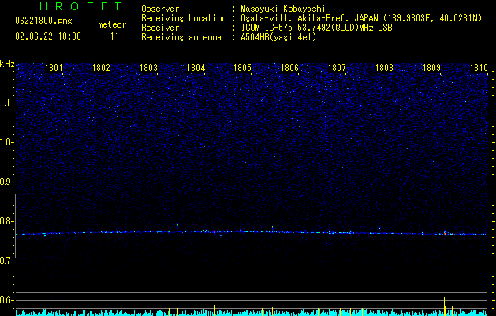Click the 1809 time axis label

click(431, 68)
